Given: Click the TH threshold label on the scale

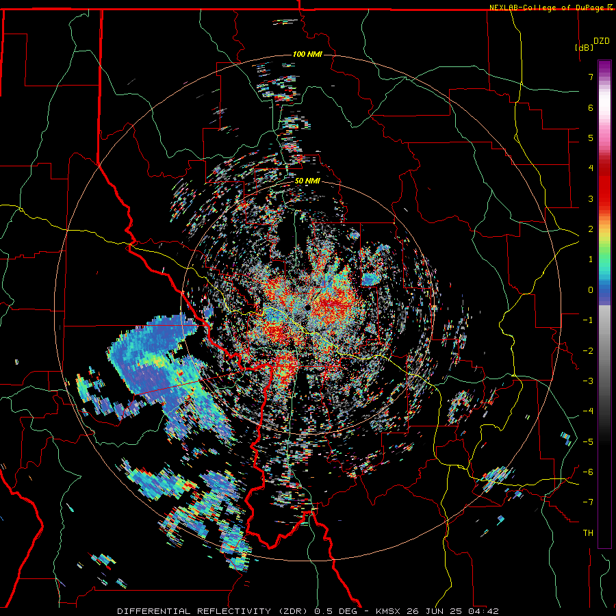Looking at the screenshot, I should pyautogui.click(x=588, y=533).
